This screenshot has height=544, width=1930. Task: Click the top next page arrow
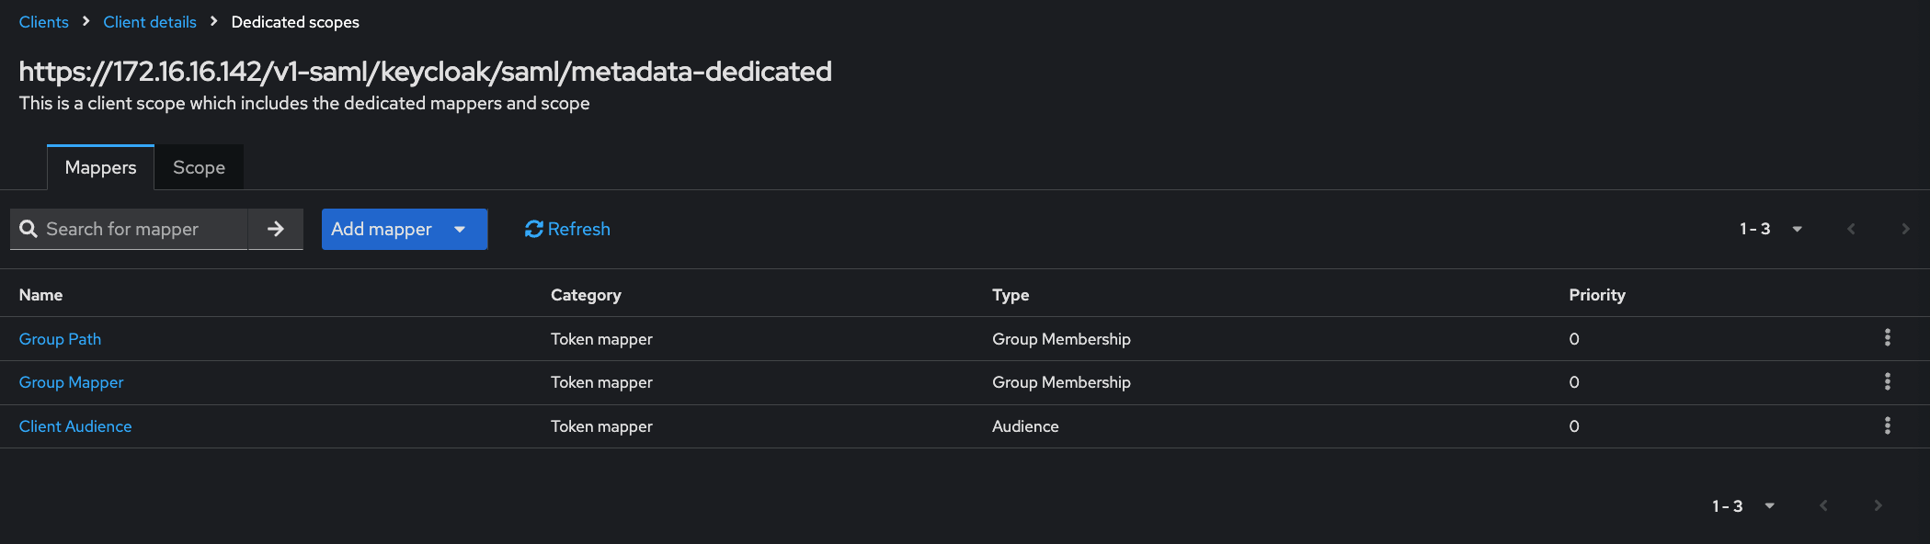click(1905, 229)
